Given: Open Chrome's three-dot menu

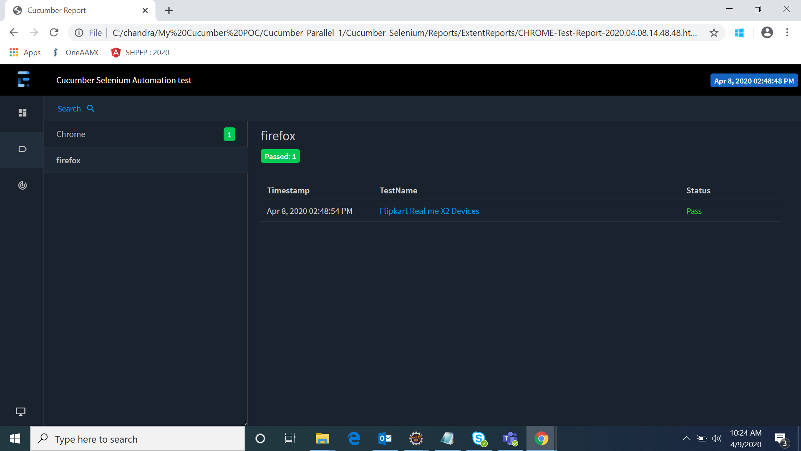Looking at the screenshot, I should click(788, 33).
